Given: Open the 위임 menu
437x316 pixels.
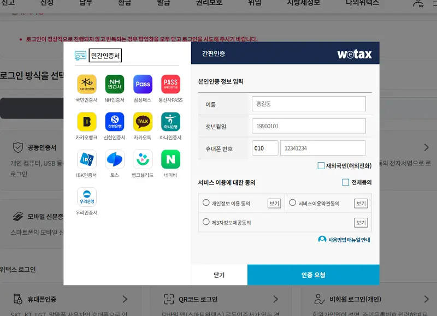Looking at the screenshot, I should (x=255, y=3).
